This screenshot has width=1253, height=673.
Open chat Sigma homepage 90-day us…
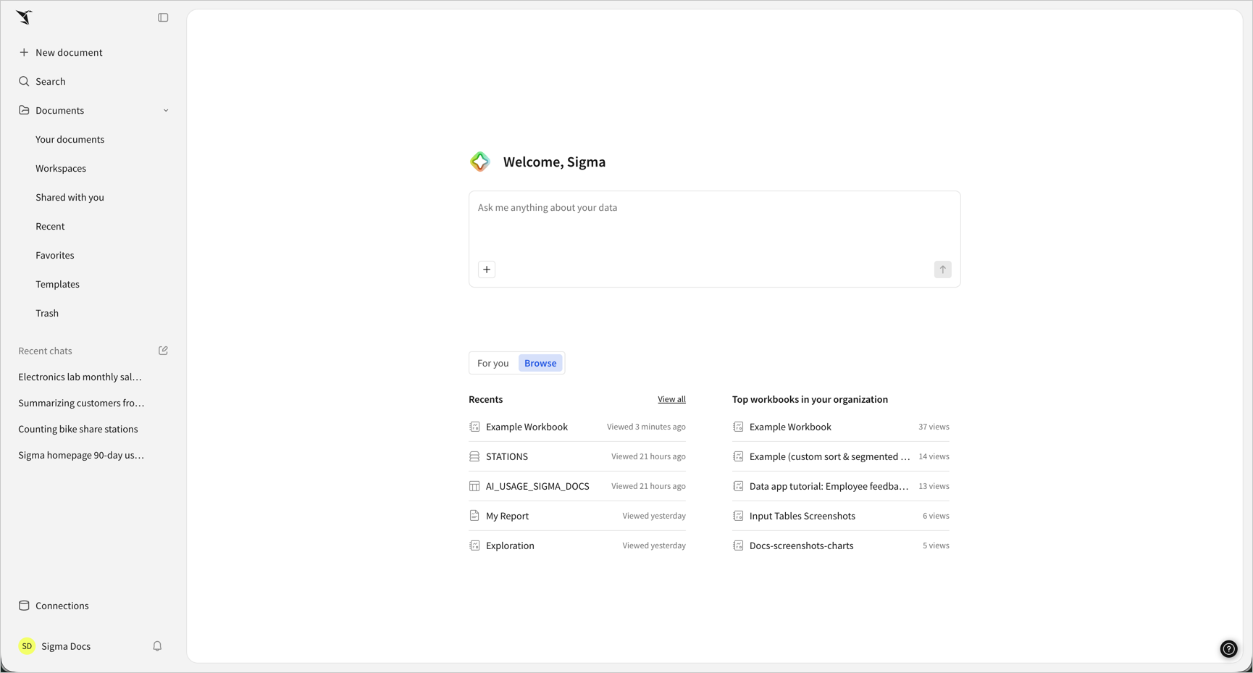pyautogui.click(x=81, y=455)
